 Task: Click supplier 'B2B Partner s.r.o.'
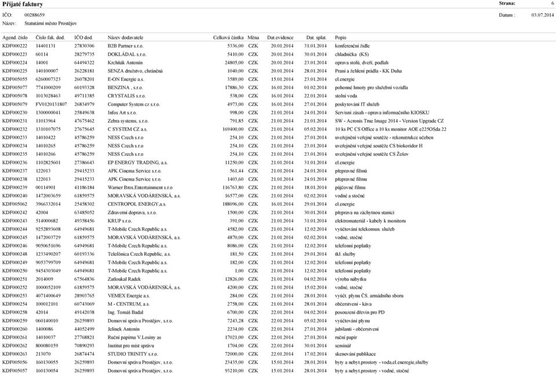click(x=126, y=46)
